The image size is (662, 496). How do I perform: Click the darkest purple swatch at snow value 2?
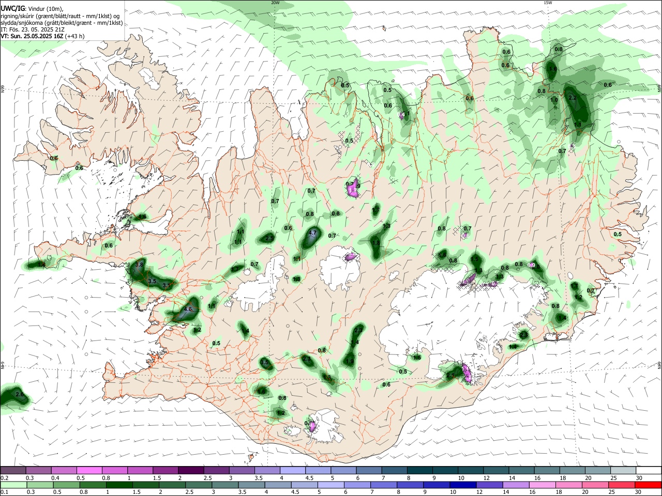coord(190,470)
